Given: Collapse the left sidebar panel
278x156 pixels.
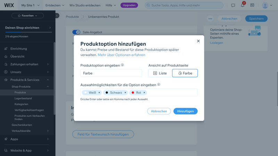Looking at the screenshot, I should pos(57,16).
